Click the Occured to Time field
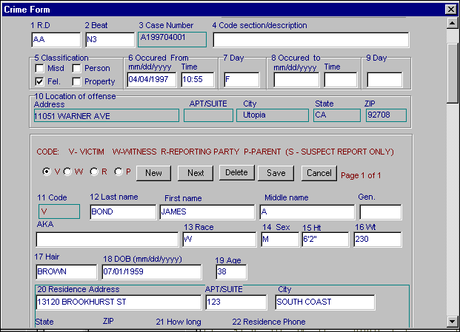This screenshot has height=332, width=460. coord(341,80)
